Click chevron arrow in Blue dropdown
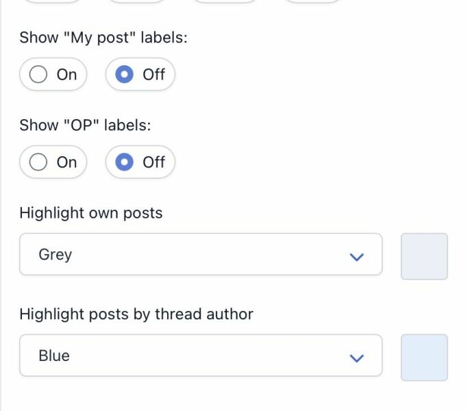This screenshot has width=466, height=411. click(x=356, y=358)
